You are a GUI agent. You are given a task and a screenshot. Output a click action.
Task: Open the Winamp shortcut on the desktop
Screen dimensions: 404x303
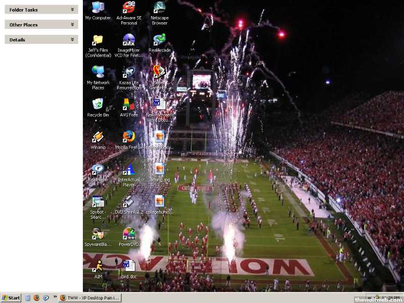click(98, 137)
